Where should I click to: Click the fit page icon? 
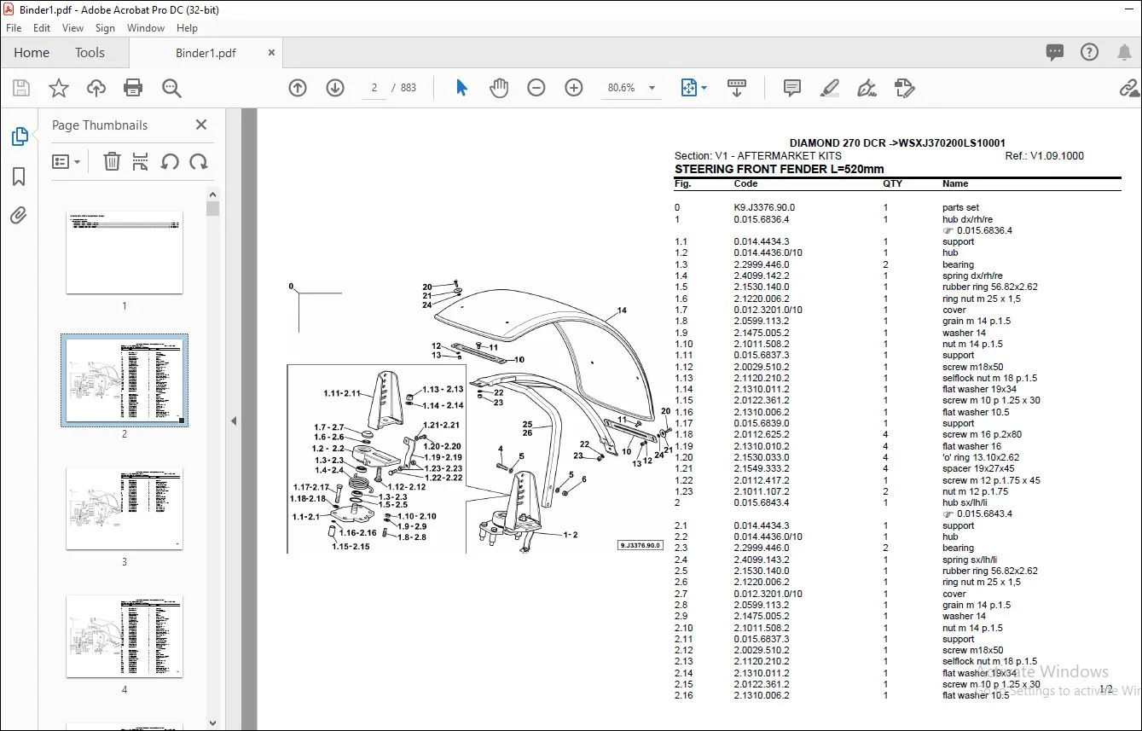tap(687, 88)
